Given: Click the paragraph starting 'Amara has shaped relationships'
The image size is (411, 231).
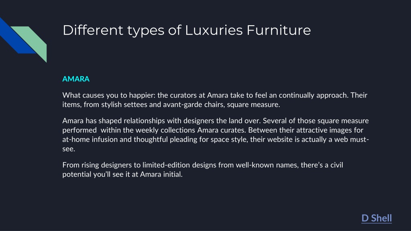Looking at the screenshot, I should (x=216, y=135).
